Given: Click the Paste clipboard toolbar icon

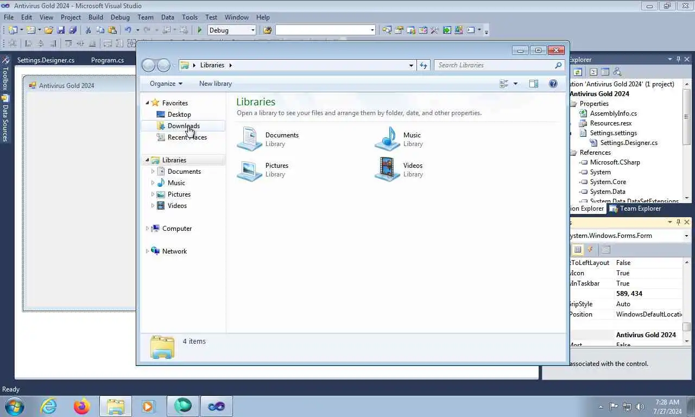Looking at the screenshot, I should click(x=112, y=30).
